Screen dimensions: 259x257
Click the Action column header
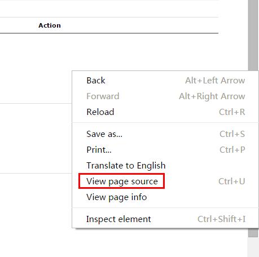[x=50, y=25]
